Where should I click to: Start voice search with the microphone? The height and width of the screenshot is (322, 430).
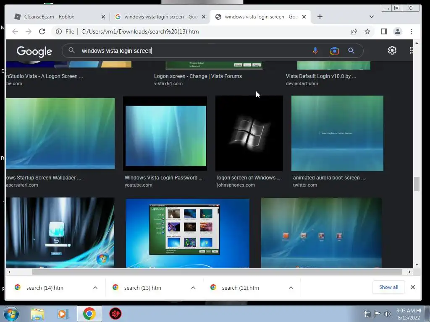coord(315,51)
